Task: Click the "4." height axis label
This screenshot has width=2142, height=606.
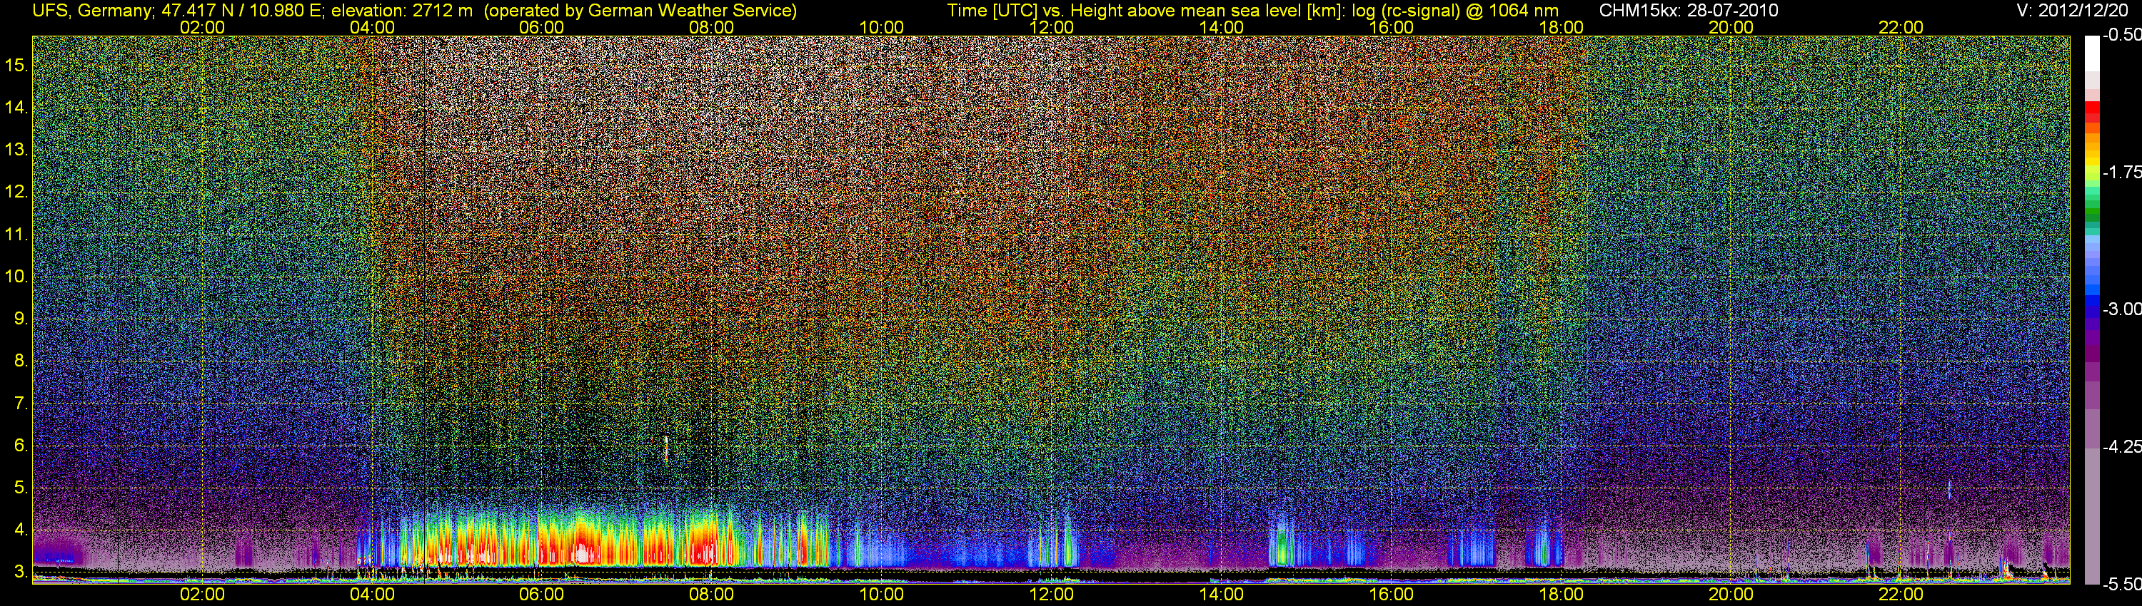Action: (21, 530)
